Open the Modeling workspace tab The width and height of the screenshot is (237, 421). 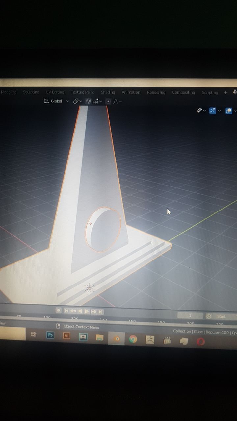point(9,92)
